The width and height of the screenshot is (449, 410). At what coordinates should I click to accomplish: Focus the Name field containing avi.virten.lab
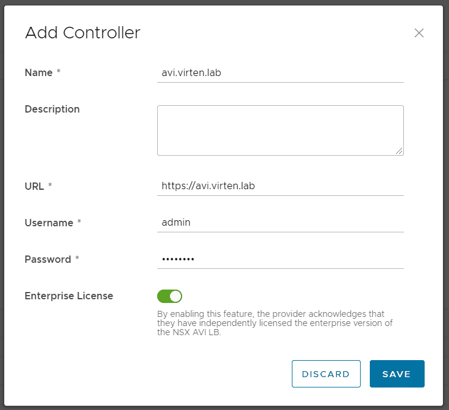click(x=280, y=73)
